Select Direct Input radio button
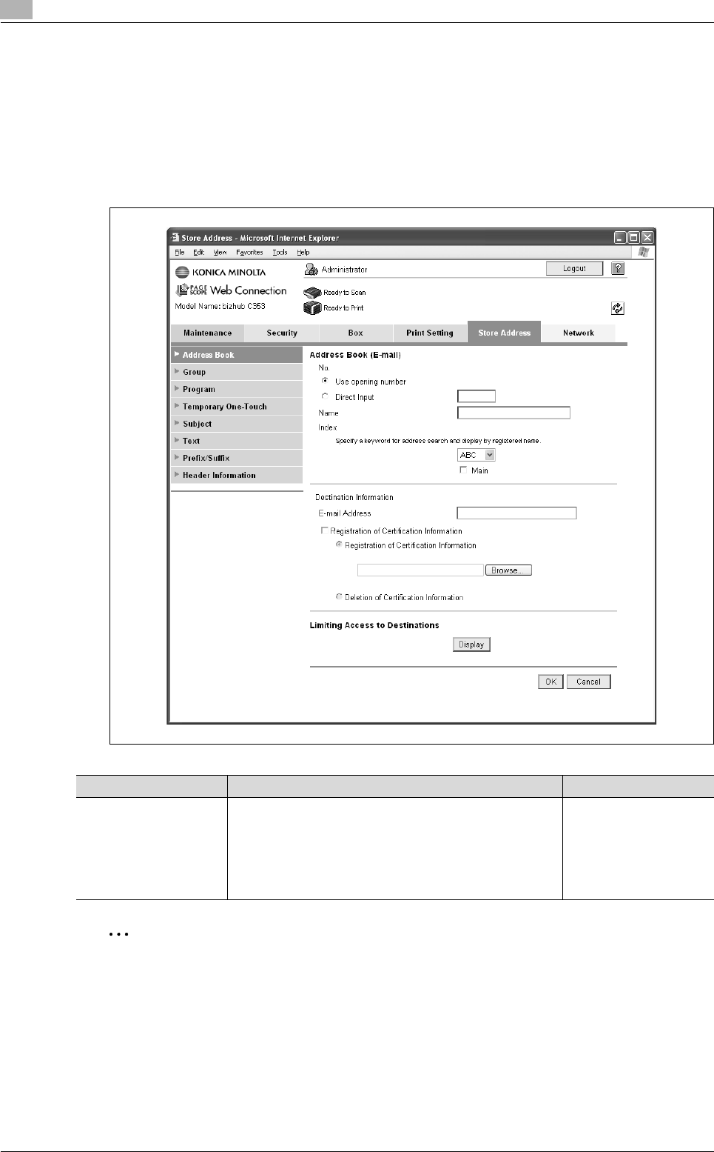The width and height of the screenshot is (714, 1152). (x=325, y=396)
